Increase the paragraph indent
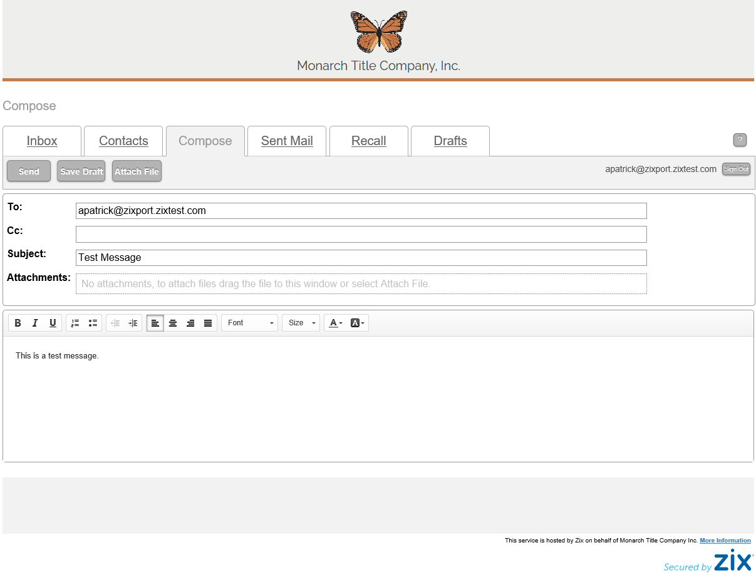The height and width of the screenshot is (575, 756). pos(133,323)
